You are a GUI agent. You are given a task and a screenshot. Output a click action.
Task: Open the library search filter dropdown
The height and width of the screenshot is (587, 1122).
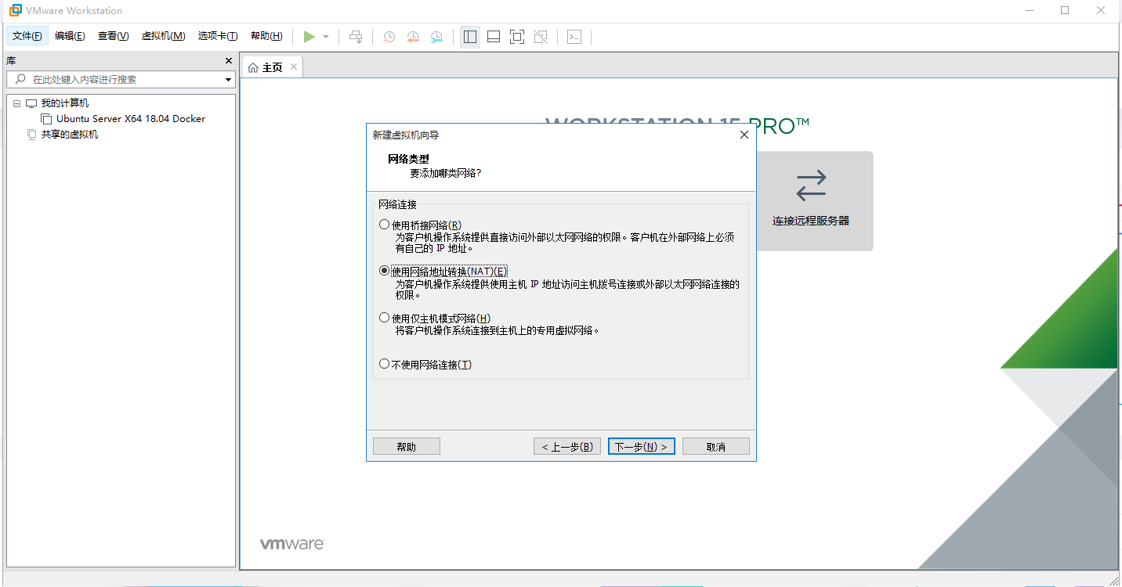coord(229,80)
